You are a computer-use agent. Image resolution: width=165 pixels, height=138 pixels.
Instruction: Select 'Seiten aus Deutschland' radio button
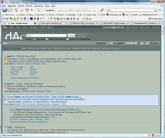68,39
